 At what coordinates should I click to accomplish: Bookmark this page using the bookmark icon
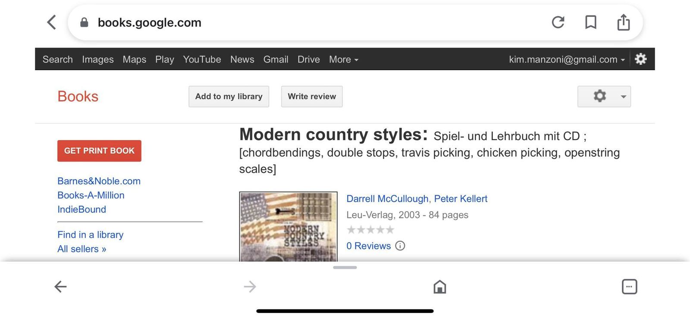(x=590, y=22)
